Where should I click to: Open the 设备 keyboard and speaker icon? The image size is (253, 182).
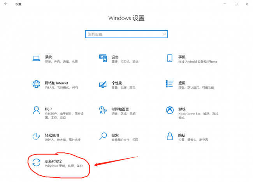coord(103,58)
